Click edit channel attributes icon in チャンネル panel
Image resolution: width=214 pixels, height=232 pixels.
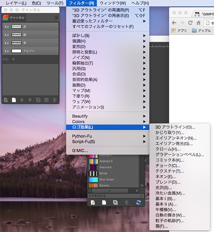click(6, 100)
